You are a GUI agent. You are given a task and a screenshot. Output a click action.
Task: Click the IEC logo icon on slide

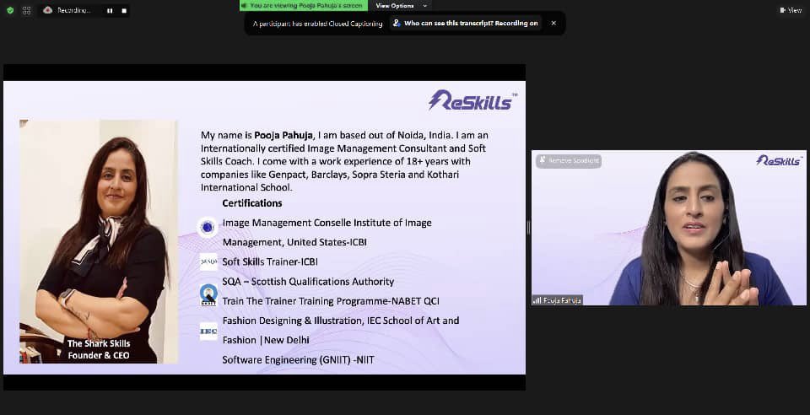208,331
